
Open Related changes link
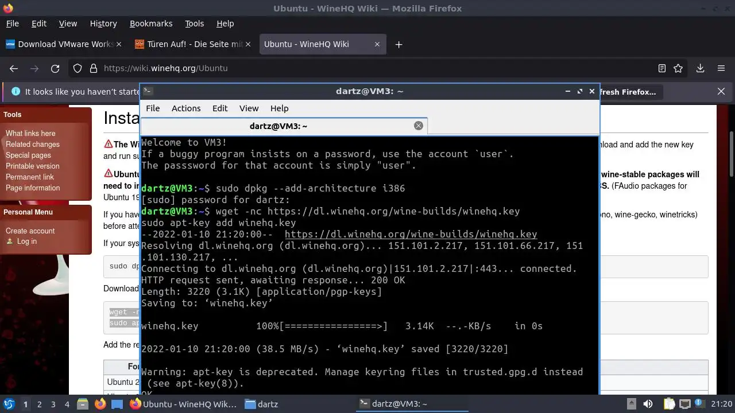click(33, 144)
